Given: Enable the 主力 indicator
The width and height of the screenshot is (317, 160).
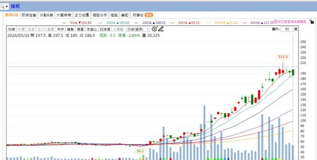Looking at the screenshot, I should [x=41, y=29].
